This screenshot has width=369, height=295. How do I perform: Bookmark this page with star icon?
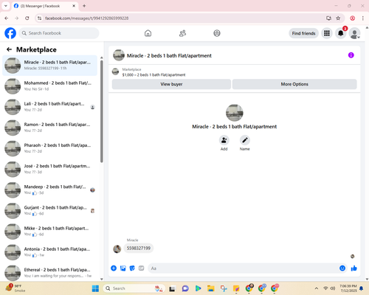[x=338, y=18]
